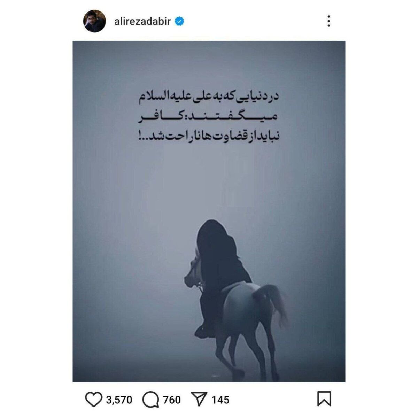This screenshot has width=418, height=418.
Task: Click the blue verified badge
Action: pos(179,22)
